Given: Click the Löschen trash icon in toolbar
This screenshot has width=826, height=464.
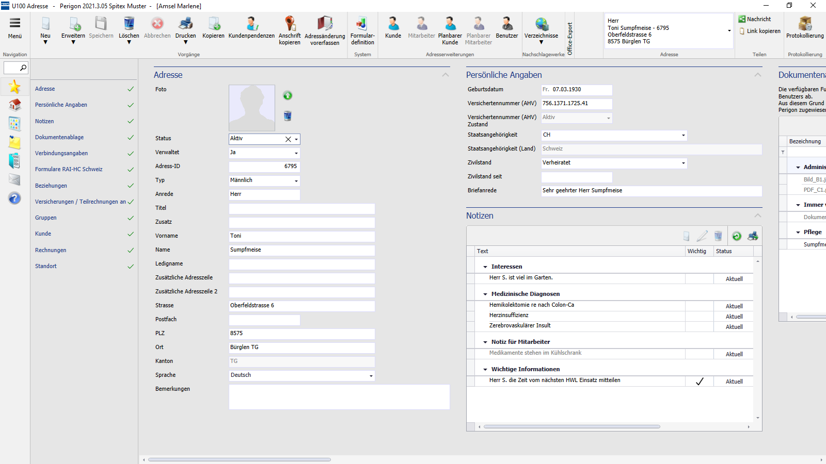Looking at the screenshot, I should [x=129, y=24].
